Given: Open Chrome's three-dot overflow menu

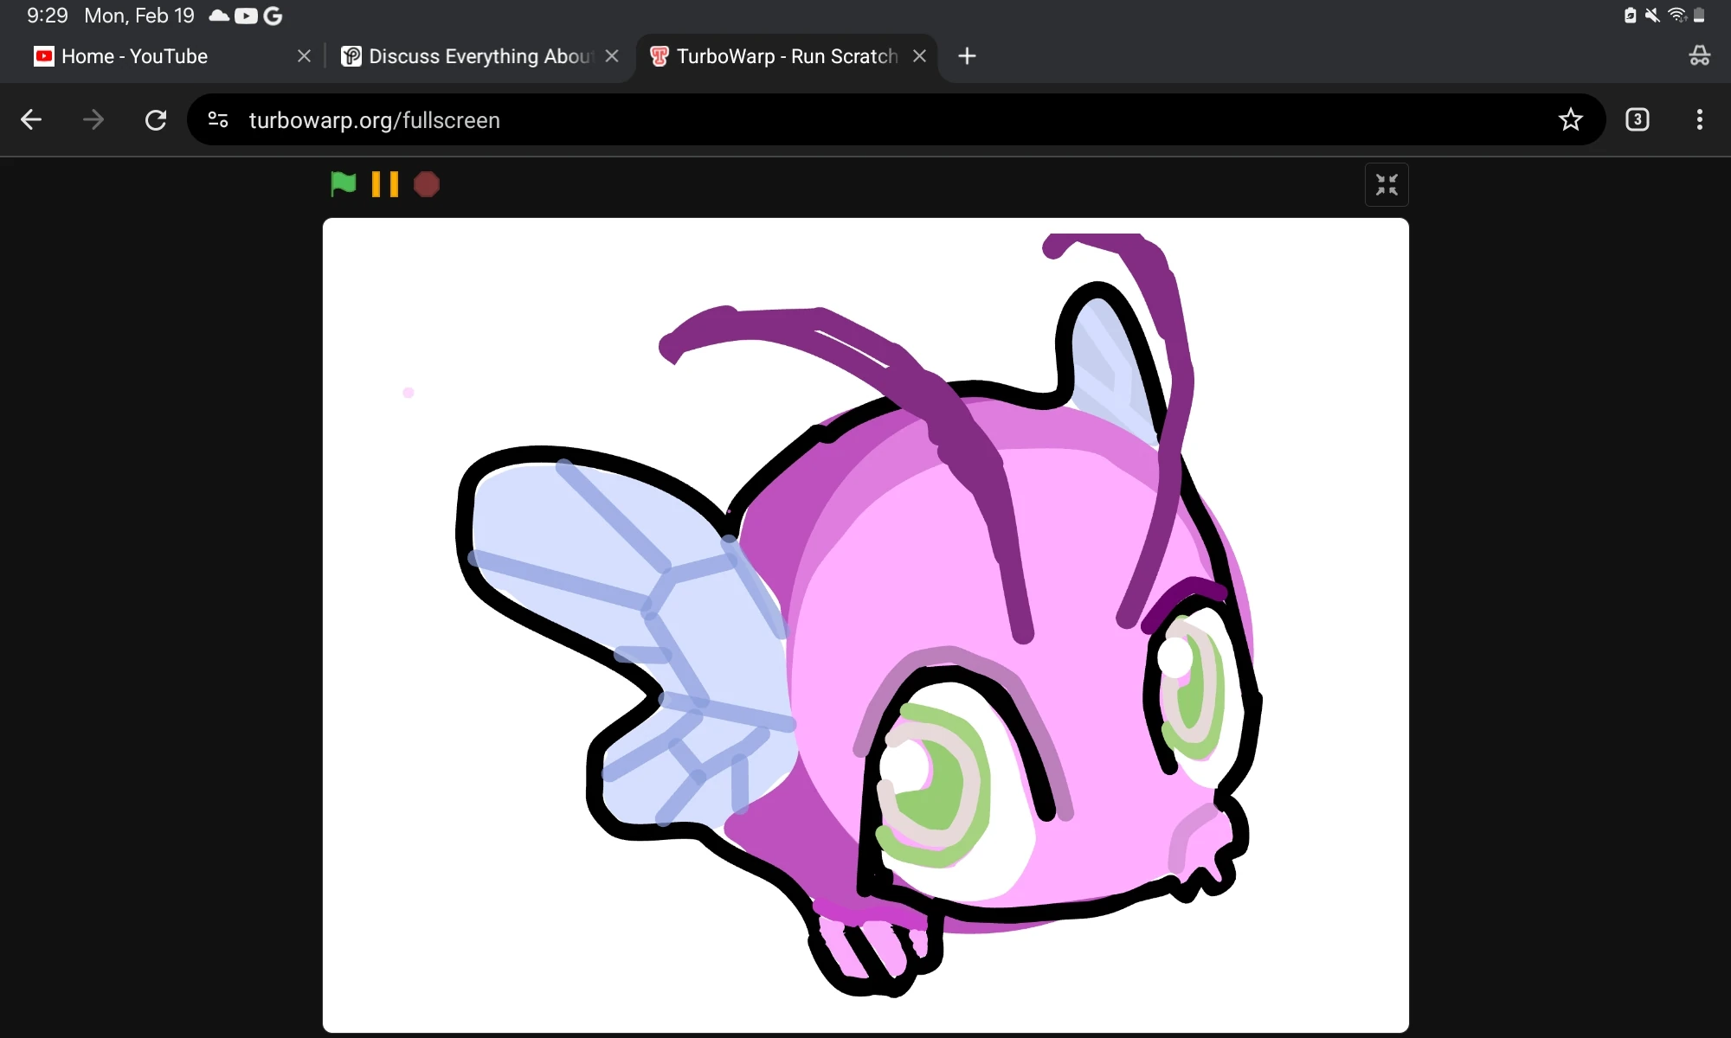Looking at the screenshot, I should click(1699, 120).
